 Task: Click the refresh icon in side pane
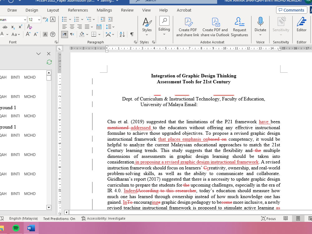point(49,62)
